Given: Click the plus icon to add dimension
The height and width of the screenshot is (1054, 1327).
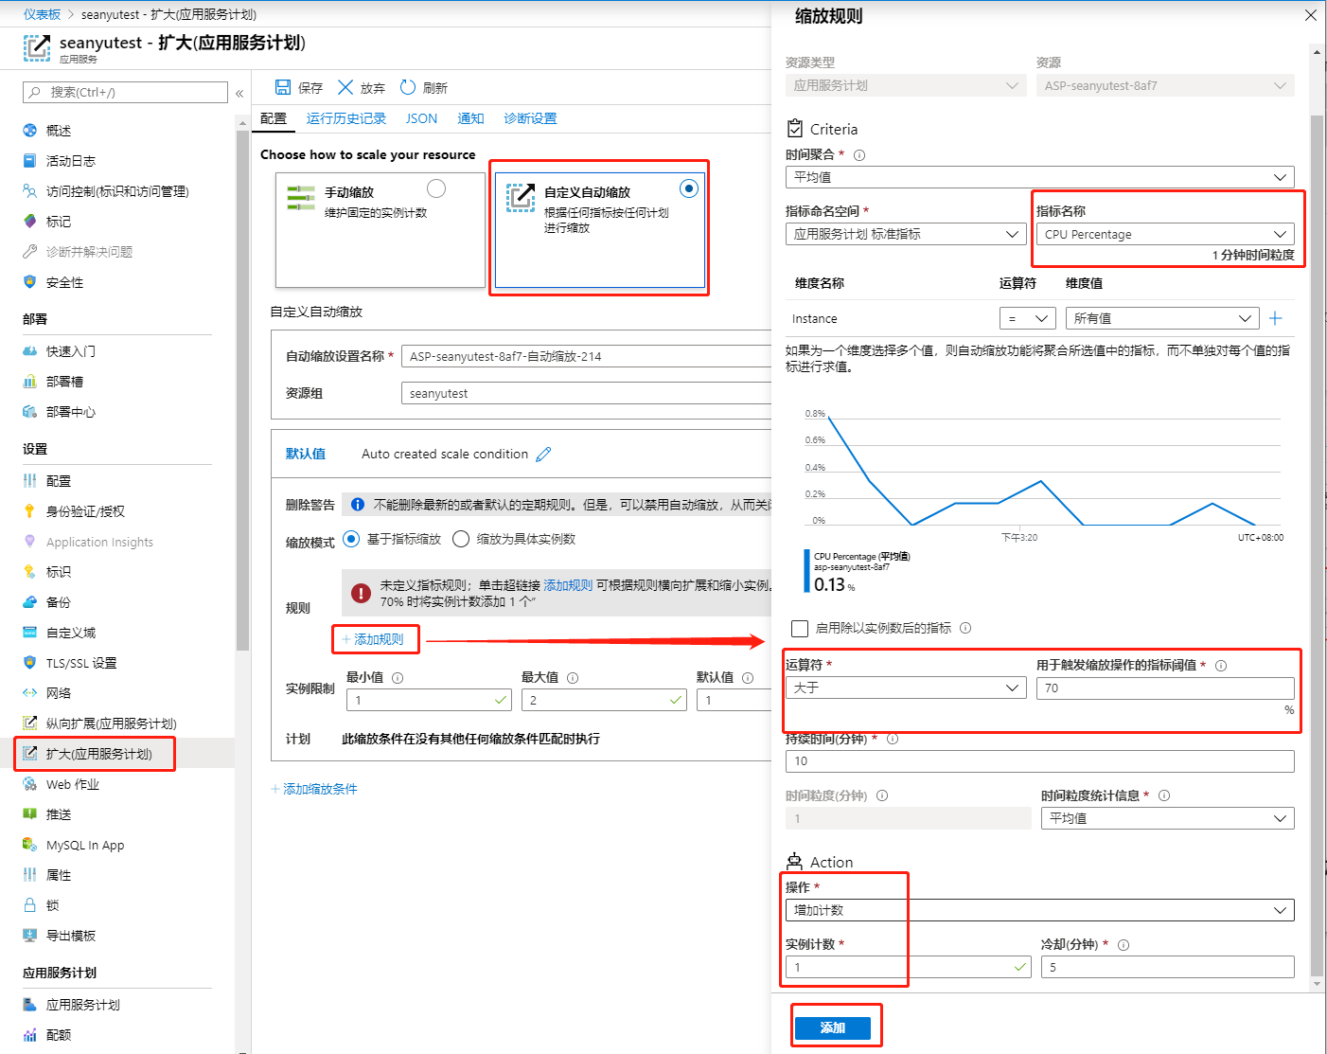Looking at the screenshot, I should 1275,318.
